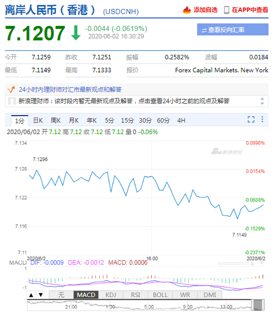Click the DEA: -0.0012 label

pyautogui.click(x=86, y=262)
